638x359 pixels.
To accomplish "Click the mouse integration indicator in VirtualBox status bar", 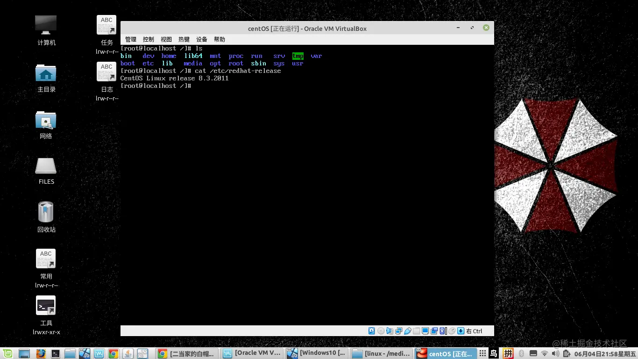I will click(452, 331).
